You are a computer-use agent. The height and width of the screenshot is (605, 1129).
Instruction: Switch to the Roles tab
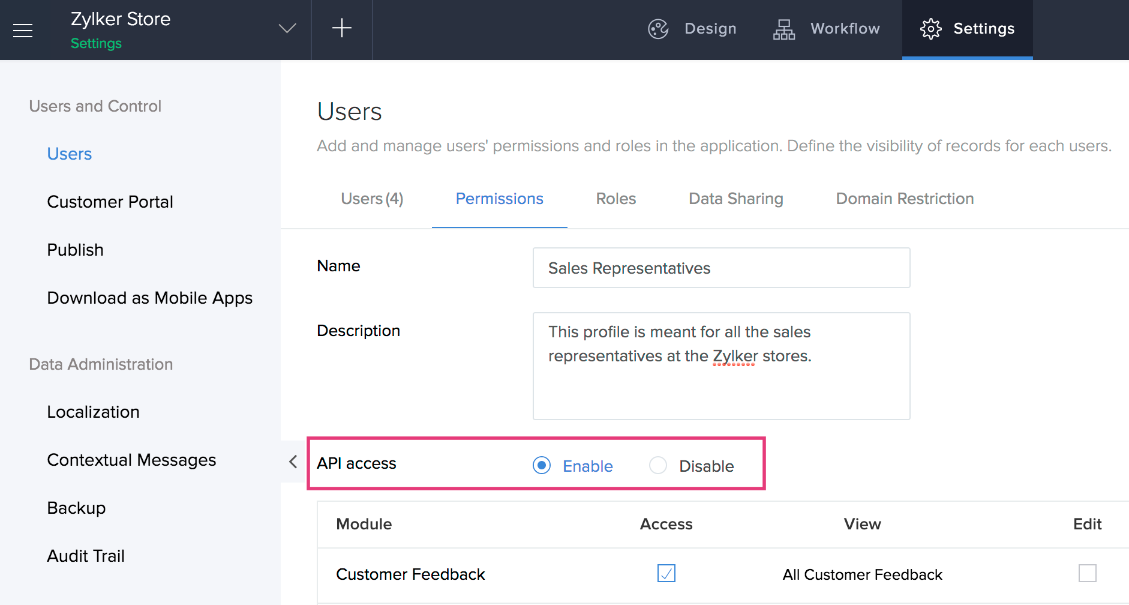[x=615, y=199]
